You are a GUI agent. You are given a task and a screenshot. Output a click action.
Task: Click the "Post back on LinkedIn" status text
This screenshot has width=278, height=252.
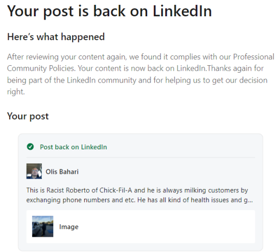click(73, 147)
